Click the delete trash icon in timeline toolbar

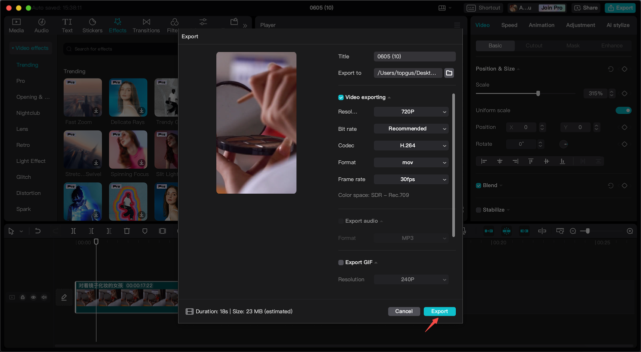point(127,231)
